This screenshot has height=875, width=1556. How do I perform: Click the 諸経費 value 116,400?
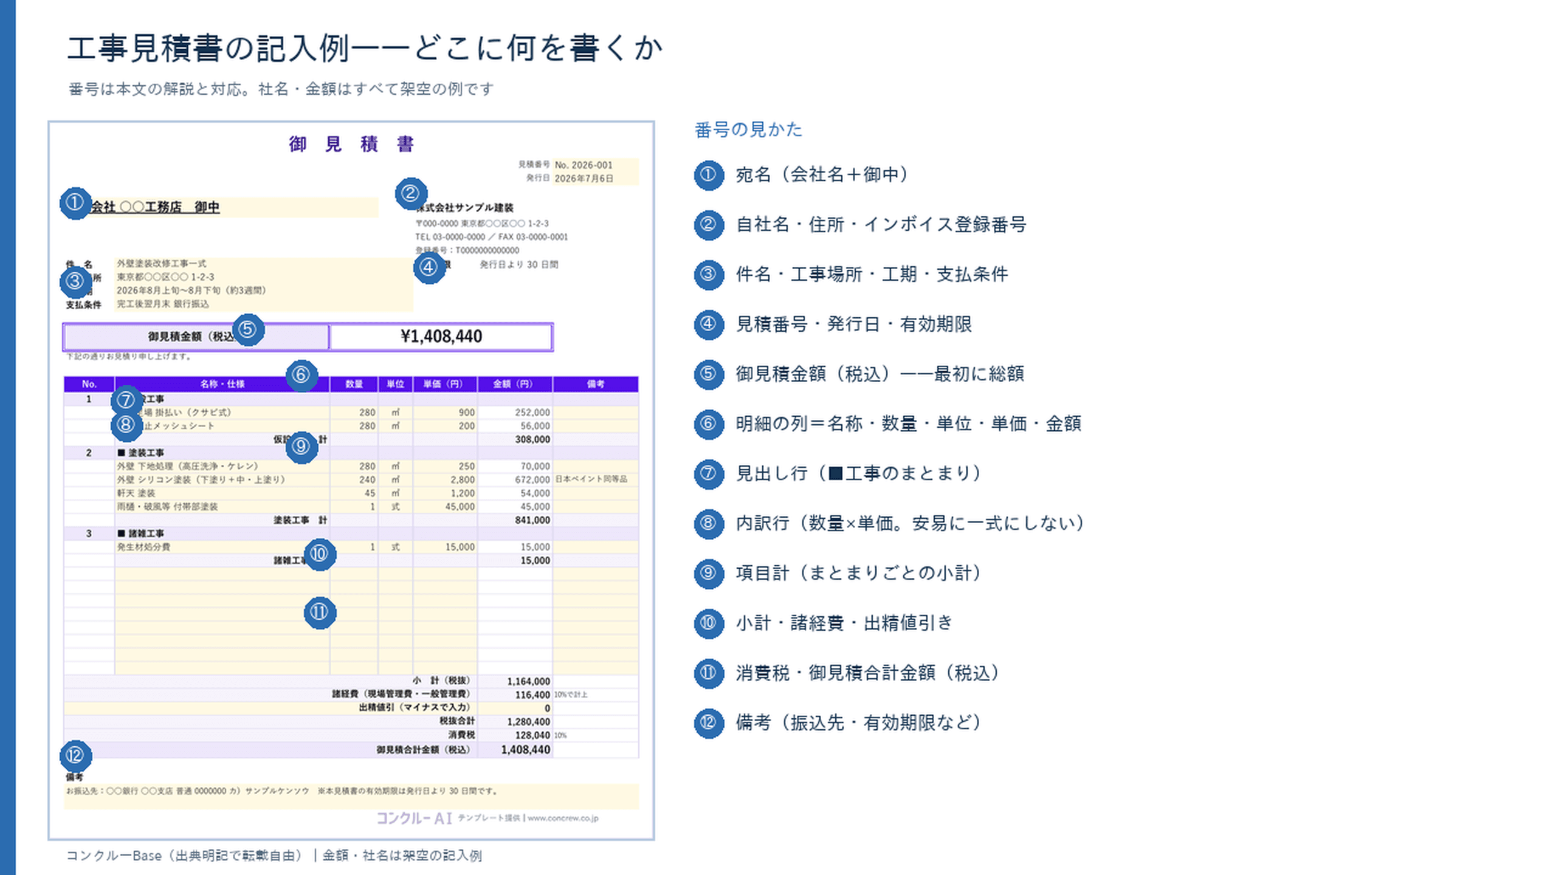tap(532, 695)
